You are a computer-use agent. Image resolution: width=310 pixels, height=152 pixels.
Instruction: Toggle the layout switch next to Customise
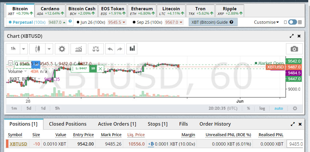tap(292, 22)
